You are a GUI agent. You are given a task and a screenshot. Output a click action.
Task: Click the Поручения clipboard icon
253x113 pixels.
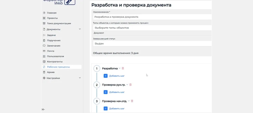point(44,40)
